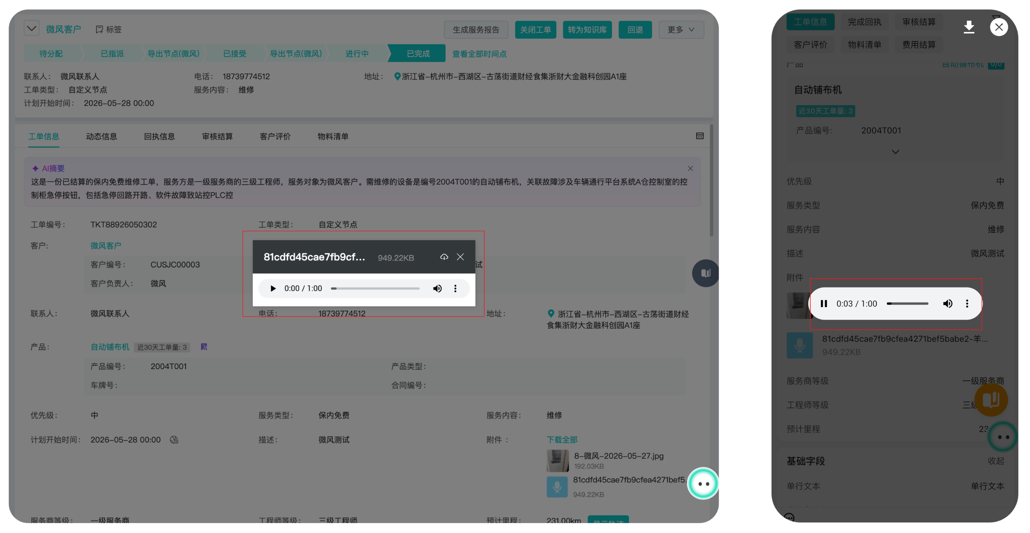Select desktop 工单信息 tab
Viewport: 1030px width, 533px height.
point(44,136)
